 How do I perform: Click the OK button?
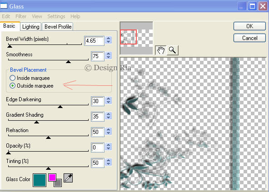(x=249, y=26)
